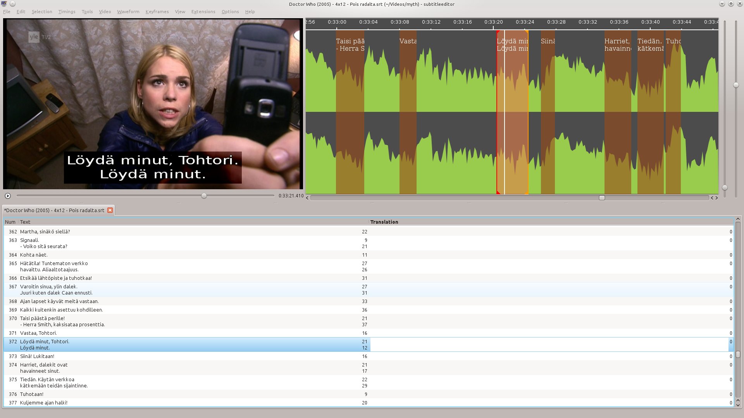This screenshot has width=744, height=418.
Task: Select the 'Tiedän. kätkemä' region in waveform
Action: coord(651,112)
